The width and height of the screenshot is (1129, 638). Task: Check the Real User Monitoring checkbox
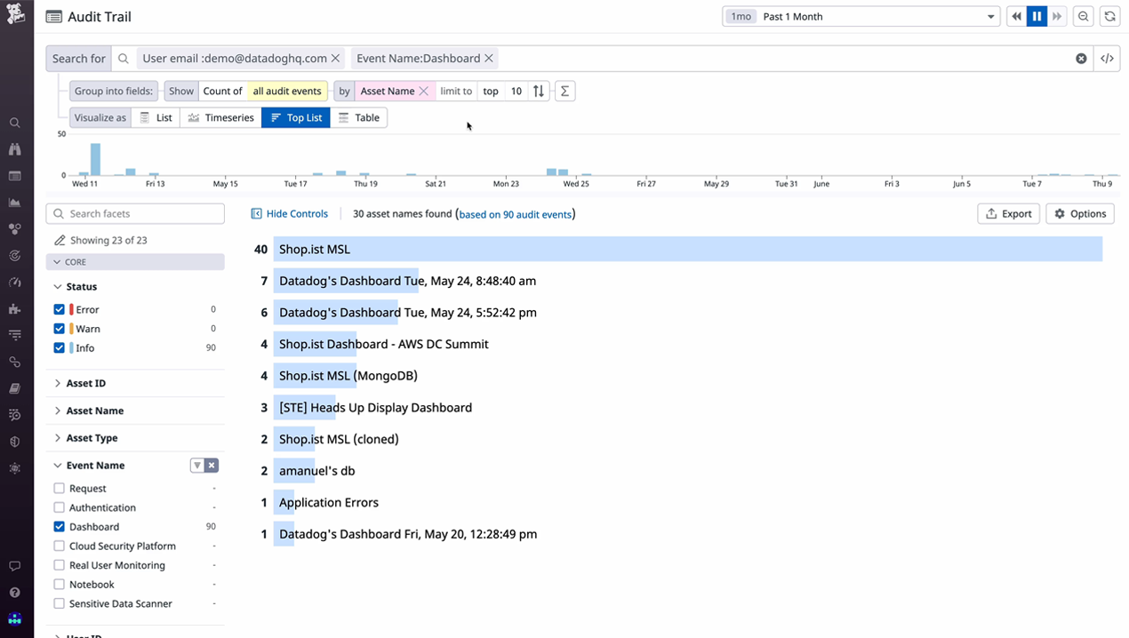click(59, 565)
